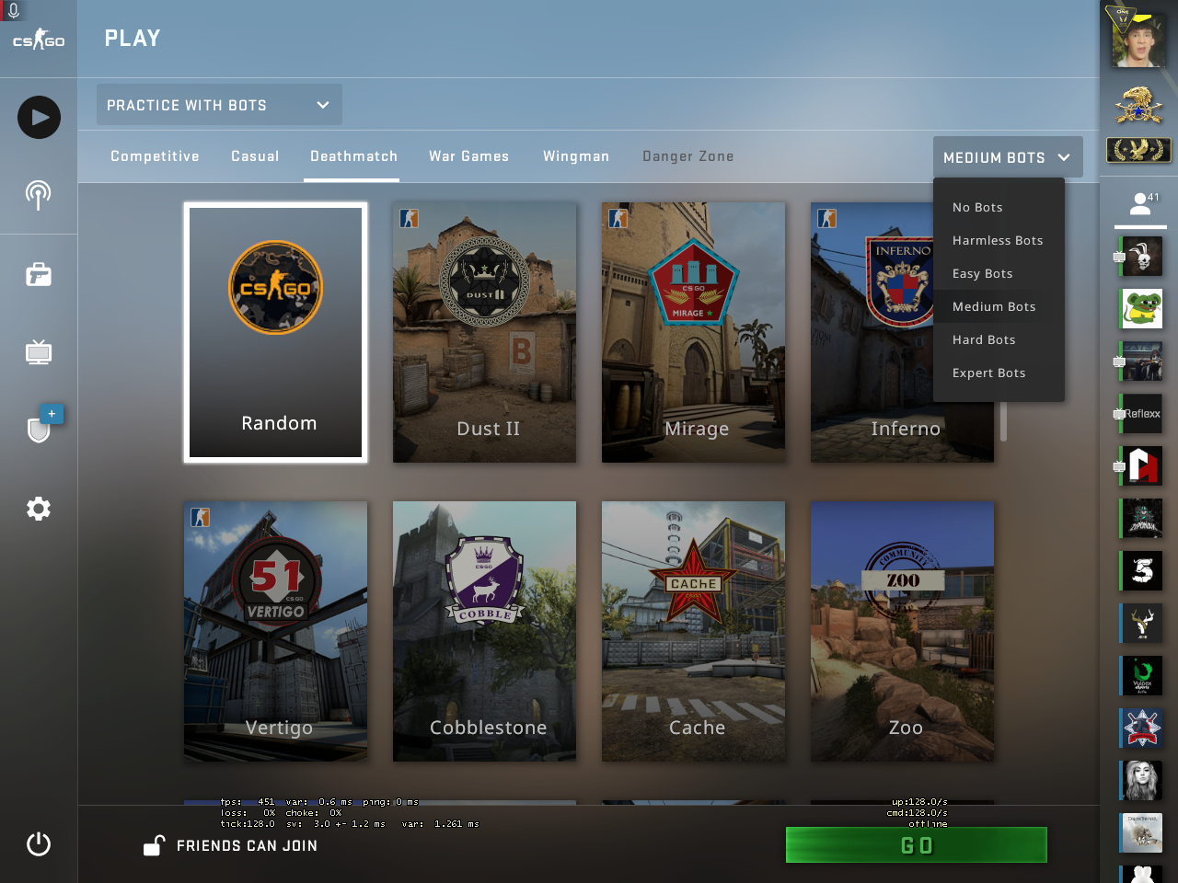Switch to the Casual tab
Screen dimensions: 1178x883
pyautogui.click(x=255, y=156)
